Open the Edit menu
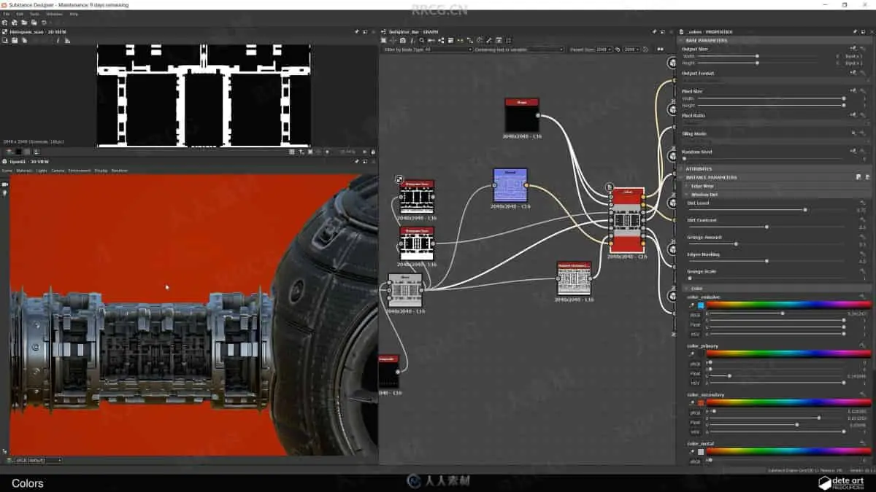 click(x=20, y=14)
